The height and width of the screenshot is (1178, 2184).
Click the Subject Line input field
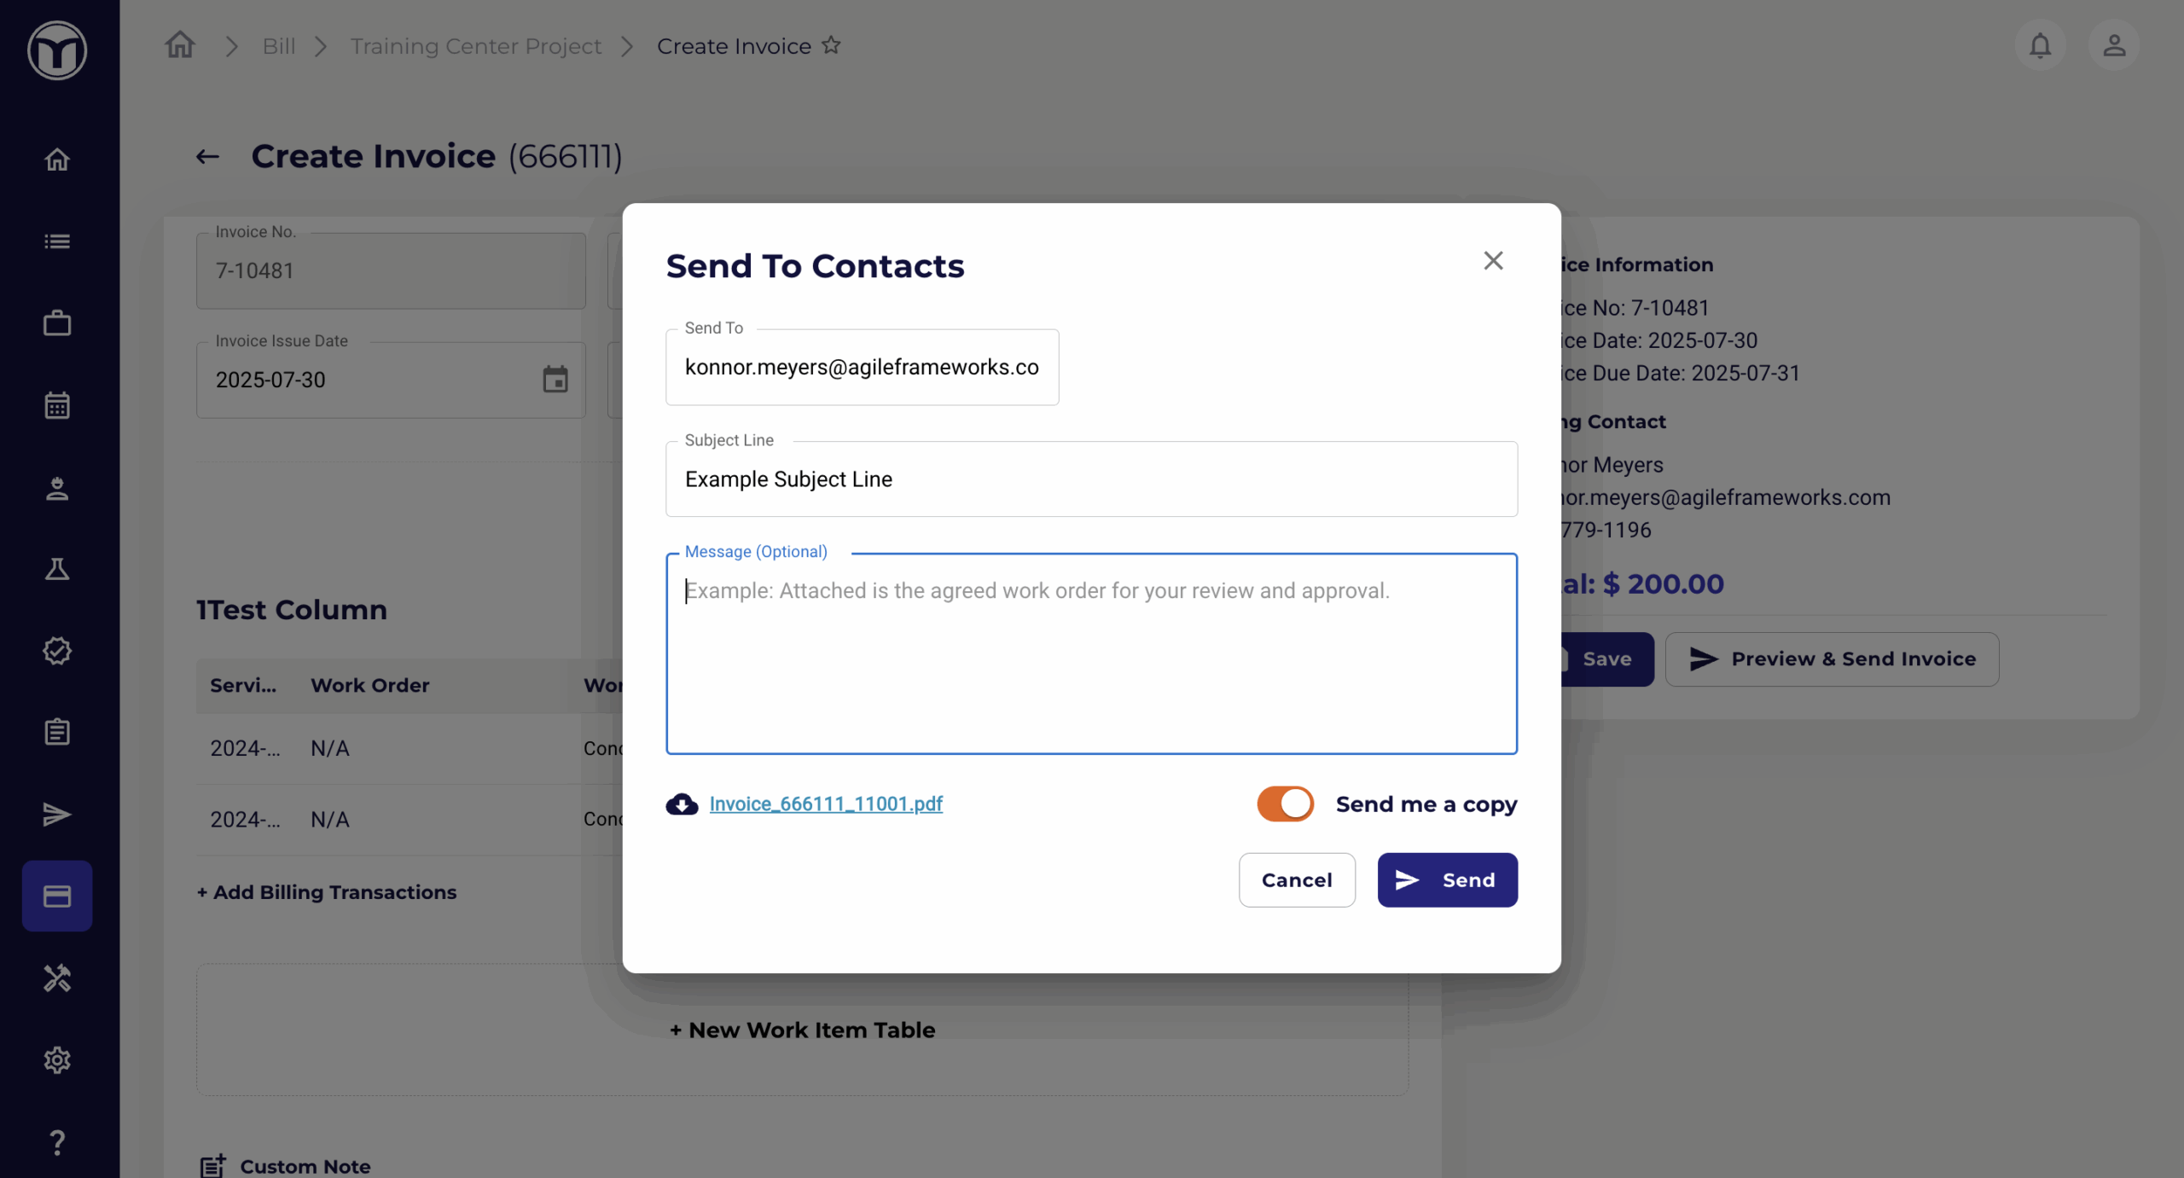click(x=1091, y=479)
